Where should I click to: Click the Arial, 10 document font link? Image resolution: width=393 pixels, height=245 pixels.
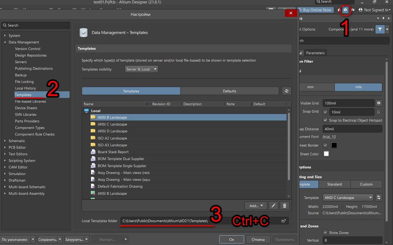(x=329, y=137)
